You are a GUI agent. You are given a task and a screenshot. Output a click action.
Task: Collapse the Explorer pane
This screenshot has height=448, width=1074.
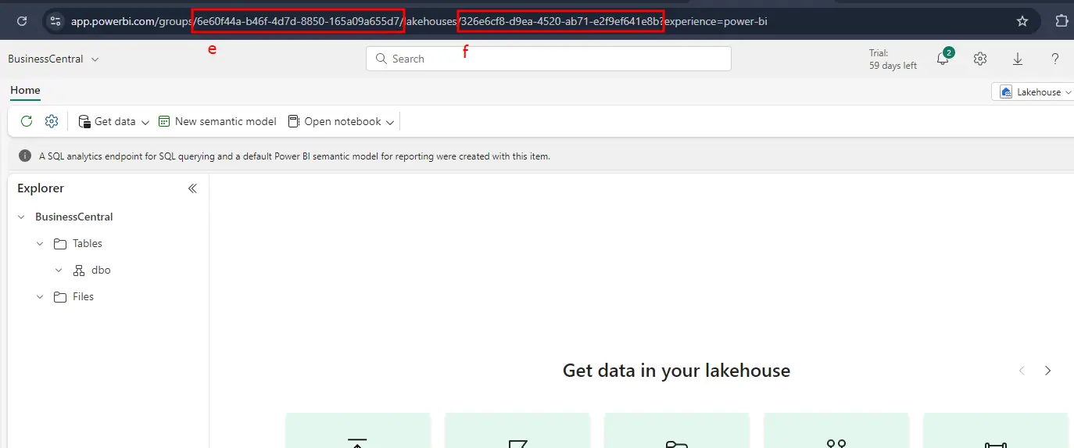[x=192, y=188]
